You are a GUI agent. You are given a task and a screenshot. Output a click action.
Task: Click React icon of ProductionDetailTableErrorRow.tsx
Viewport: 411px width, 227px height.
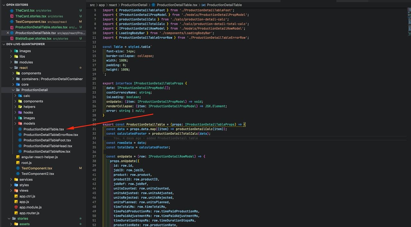20,135
